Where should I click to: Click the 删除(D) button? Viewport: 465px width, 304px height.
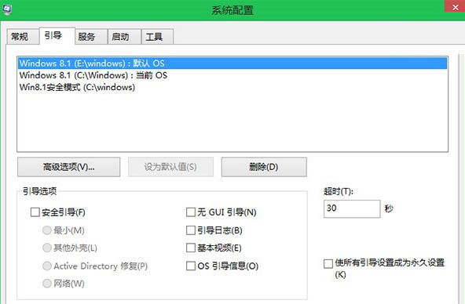coord(264,167)
